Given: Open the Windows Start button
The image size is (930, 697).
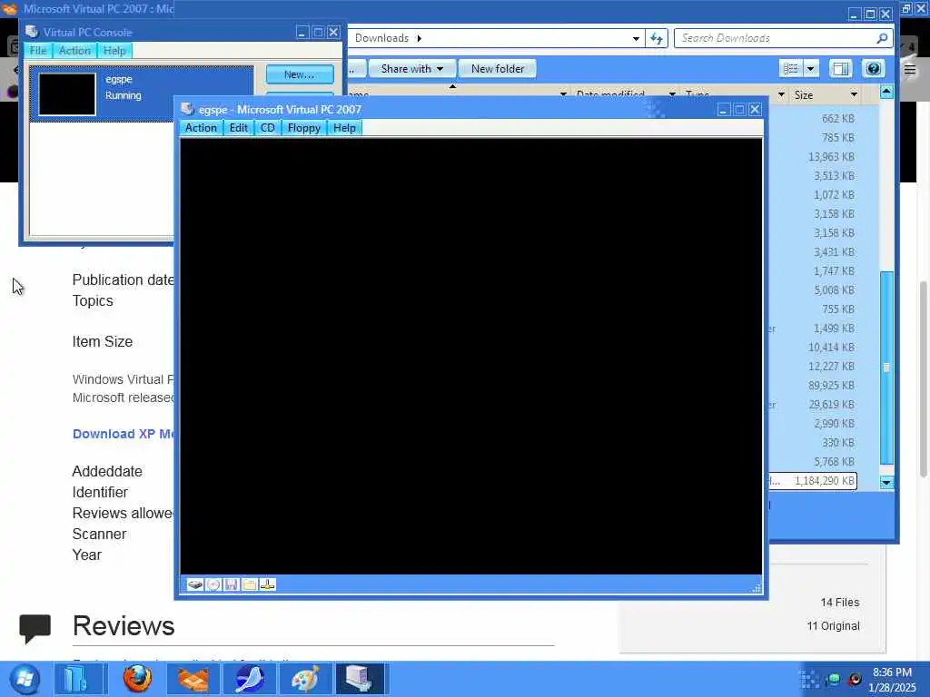Looking at the screenshot, I should click(x=25, y=679).
